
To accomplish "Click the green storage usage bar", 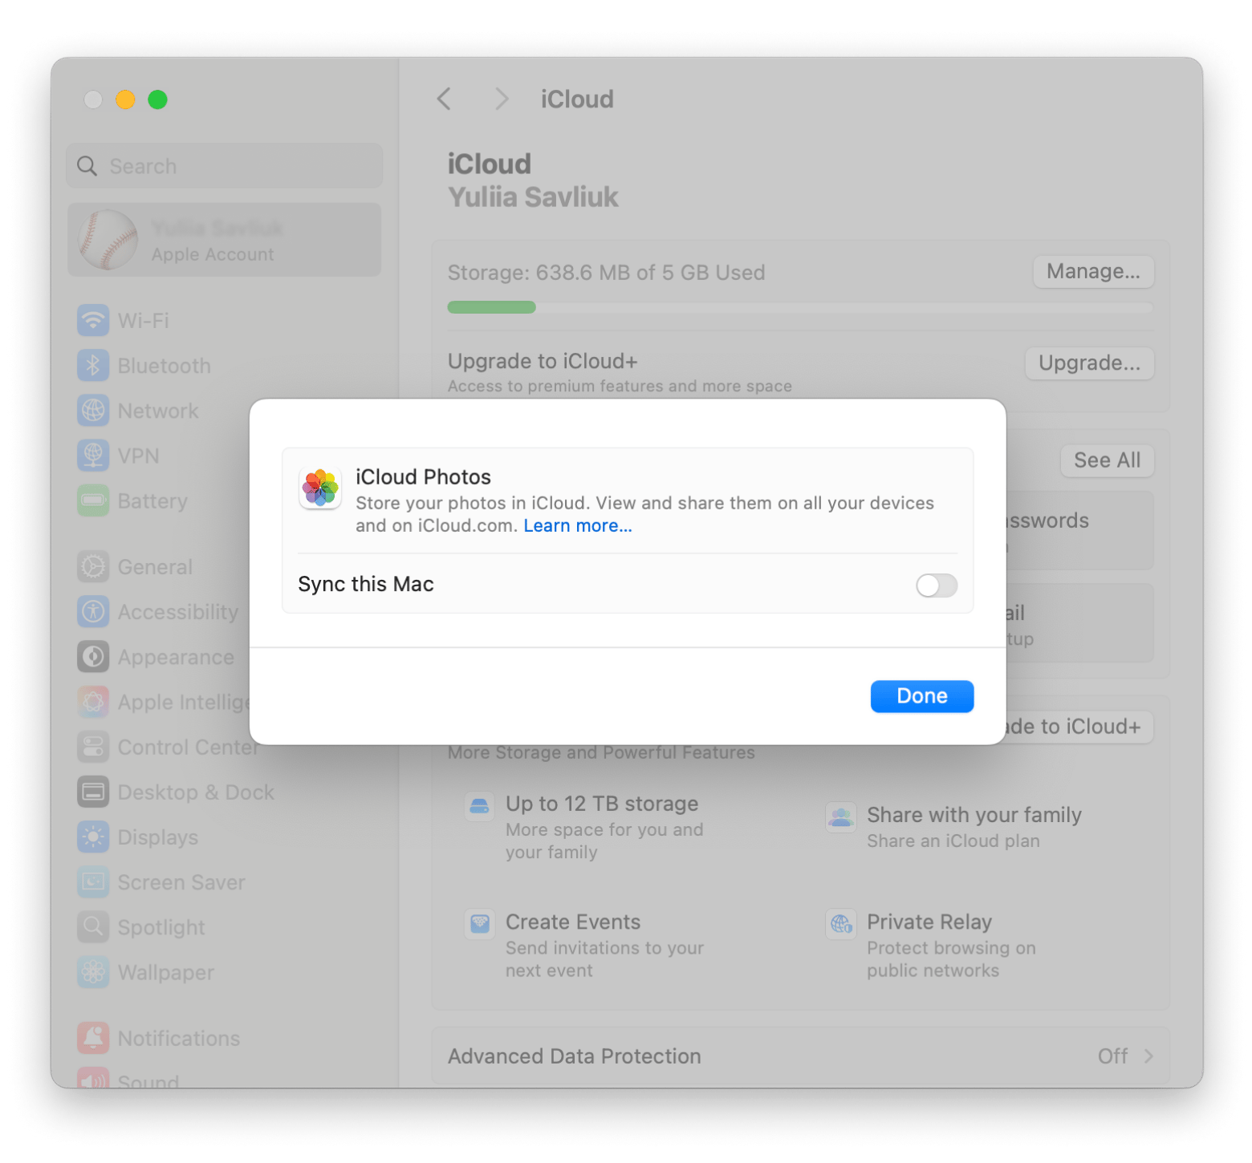I will pos(491,307).
